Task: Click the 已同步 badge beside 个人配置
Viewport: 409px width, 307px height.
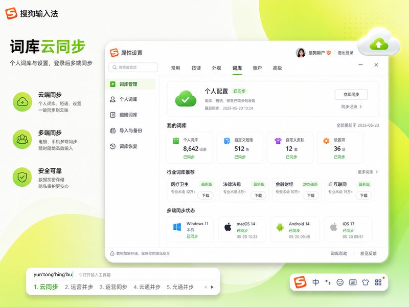Action: point(239,91)
